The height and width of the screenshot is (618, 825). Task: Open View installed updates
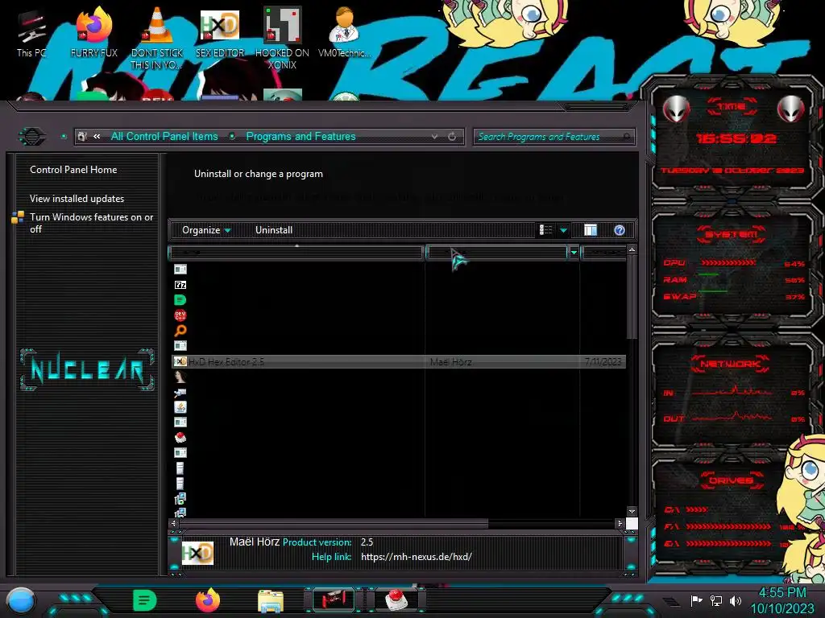point(77,199)
